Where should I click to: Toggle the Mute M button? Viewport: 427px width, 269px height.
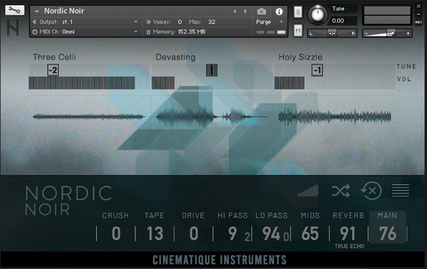[x=298, y=31]
